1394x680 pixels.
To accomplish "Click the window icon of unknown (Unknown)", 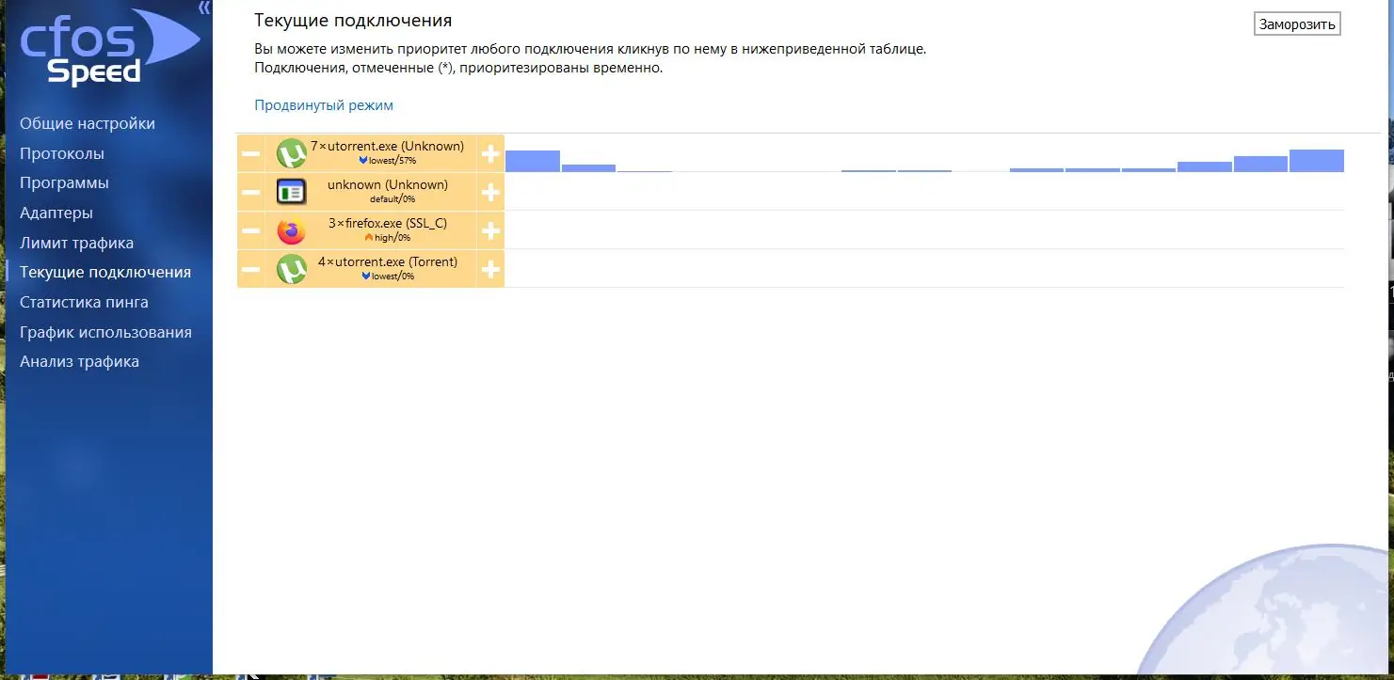I will tap(291, 192).
